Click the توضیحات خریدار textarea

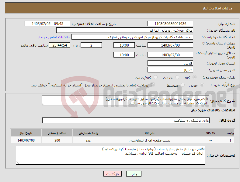click(x=110, y=155)
